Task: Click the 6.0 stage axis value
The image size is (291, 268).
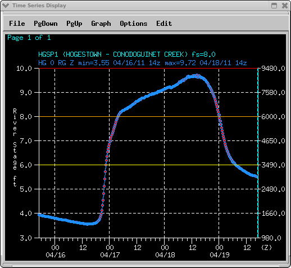Action: [26, 165]
